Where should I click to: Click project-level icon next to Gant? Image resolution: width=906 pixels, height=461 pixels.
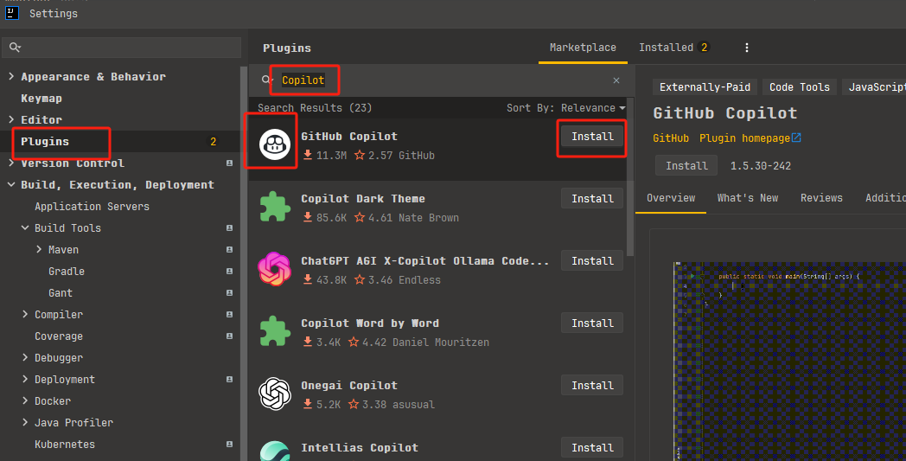[229, 292]
